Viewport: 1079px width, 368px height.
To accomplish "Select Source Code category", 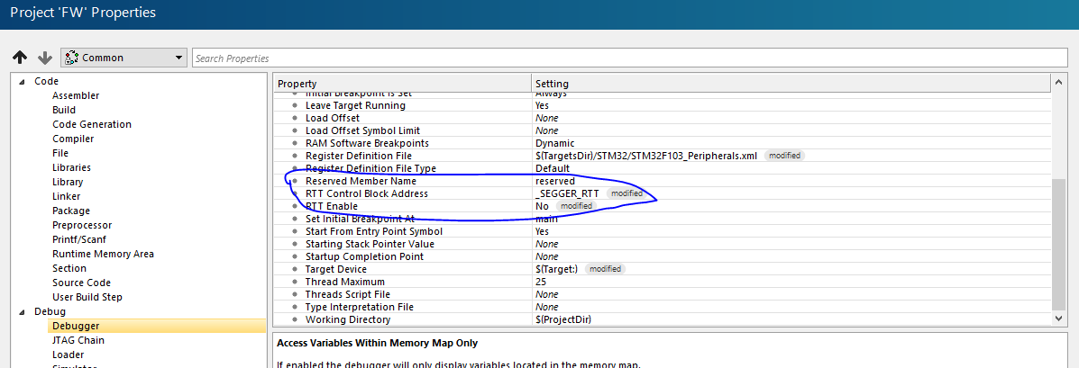I will (x=81, y=283).
